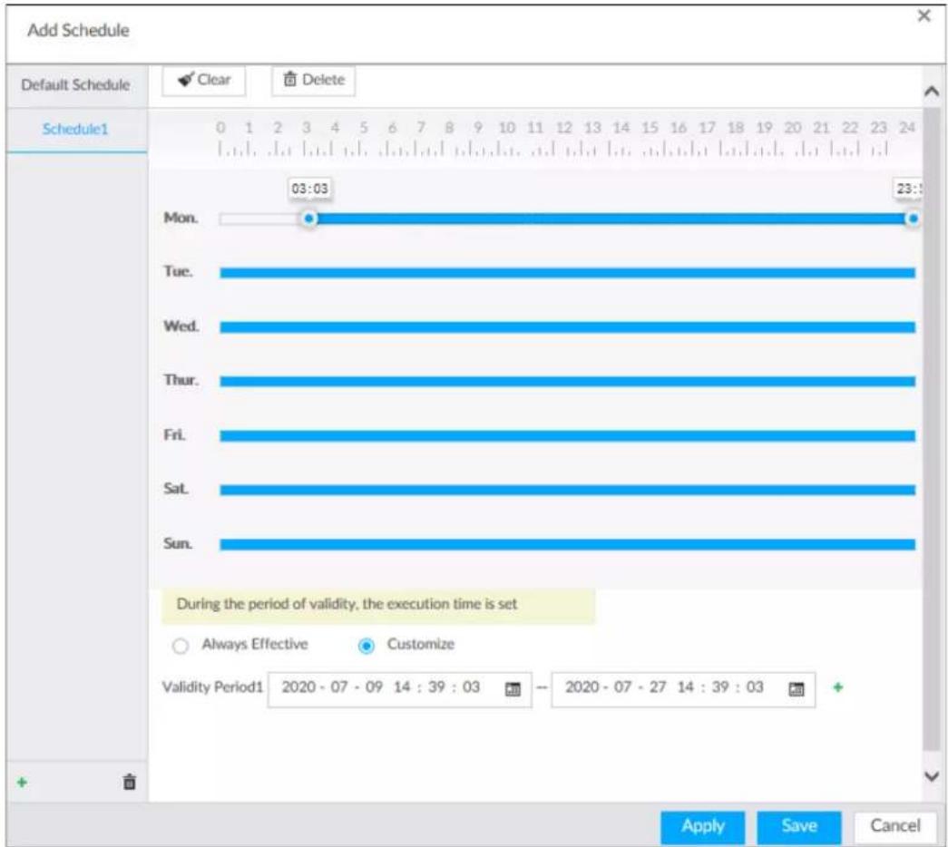
Task: Close the Add Schedule dialog
Action: click(x=924, y=15)
